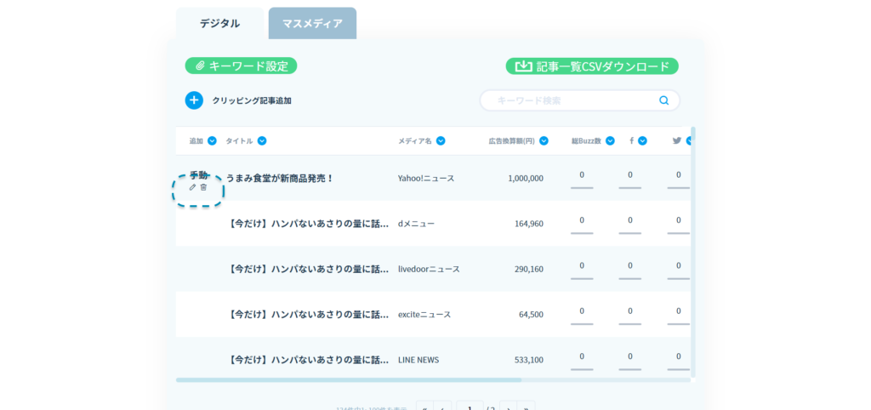871x410 pixels.
Task: Open the Facebook column sort dropdown
Action: [x=642, y=141]
